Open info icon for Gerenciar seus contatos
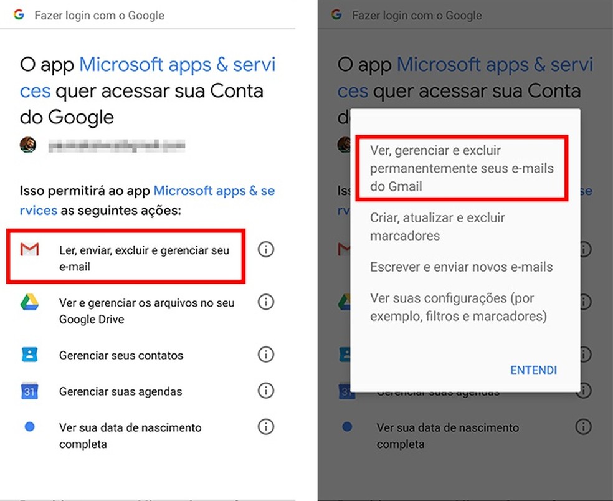The width and height of the screenshot is (613, 501). pyautogui.click(x=266, y=355)
